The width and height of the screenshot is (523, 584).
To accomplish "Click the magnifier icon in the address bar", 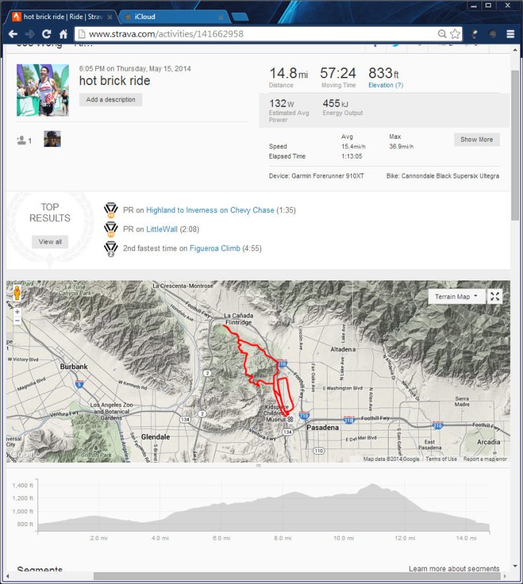I will coord(443,33).
